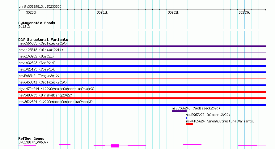The height and width of the screenshot is (149, 275).
Task: Click the RefSeq Genes track title
Action: (x=31, y=138)
